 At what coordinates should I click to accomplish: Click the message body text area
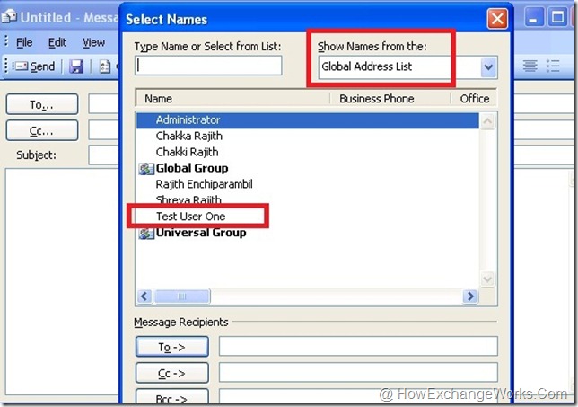coord(62,282)
